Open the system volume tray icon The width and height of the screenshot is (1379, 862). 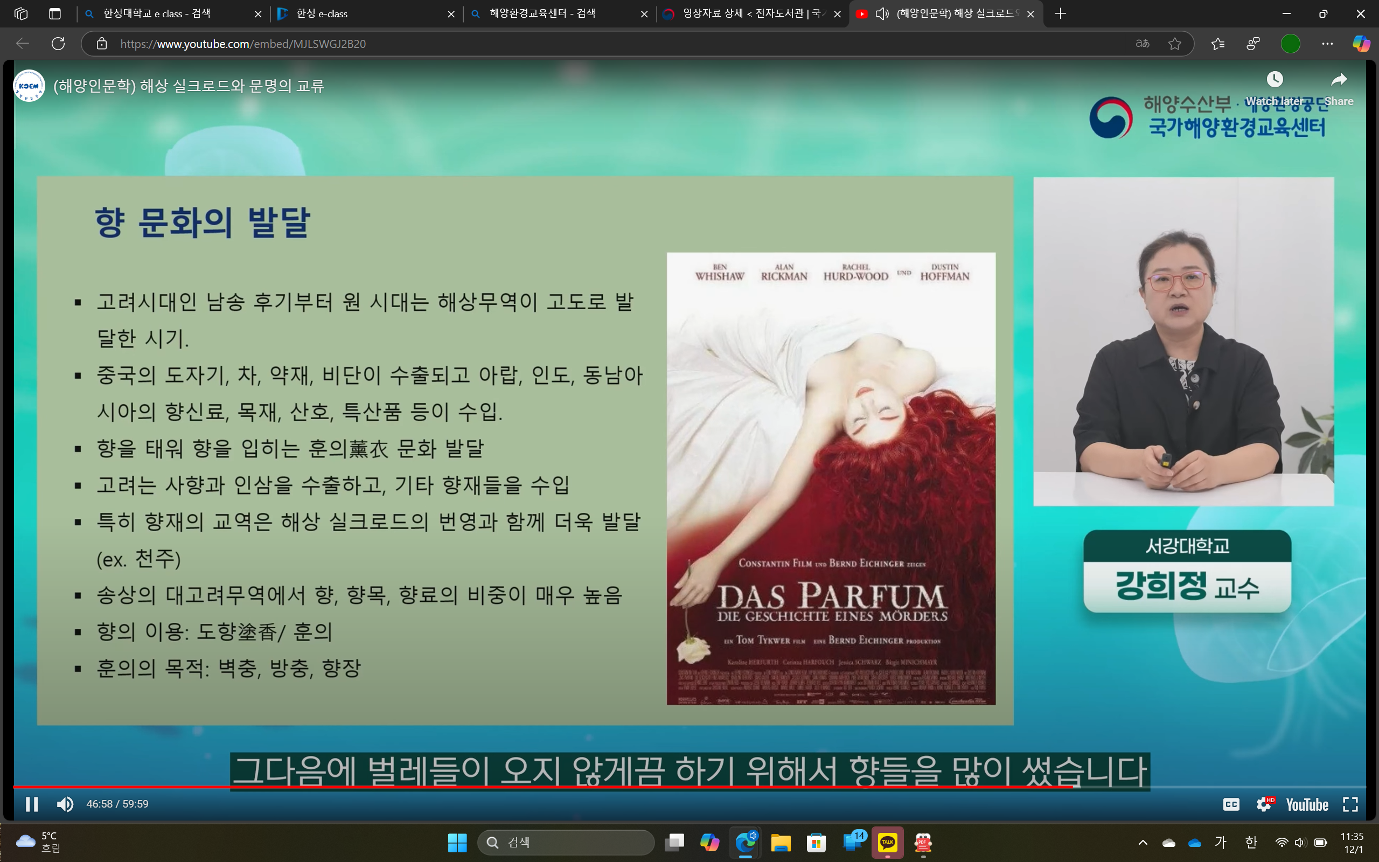(1300, 843)
